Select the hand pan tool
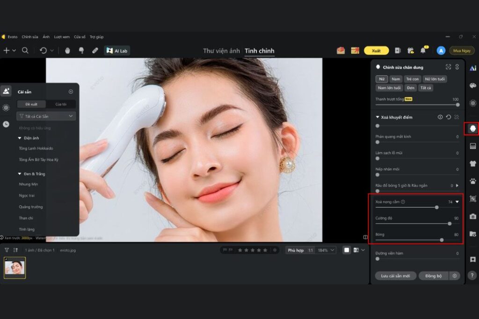 [x=67, y=50]
